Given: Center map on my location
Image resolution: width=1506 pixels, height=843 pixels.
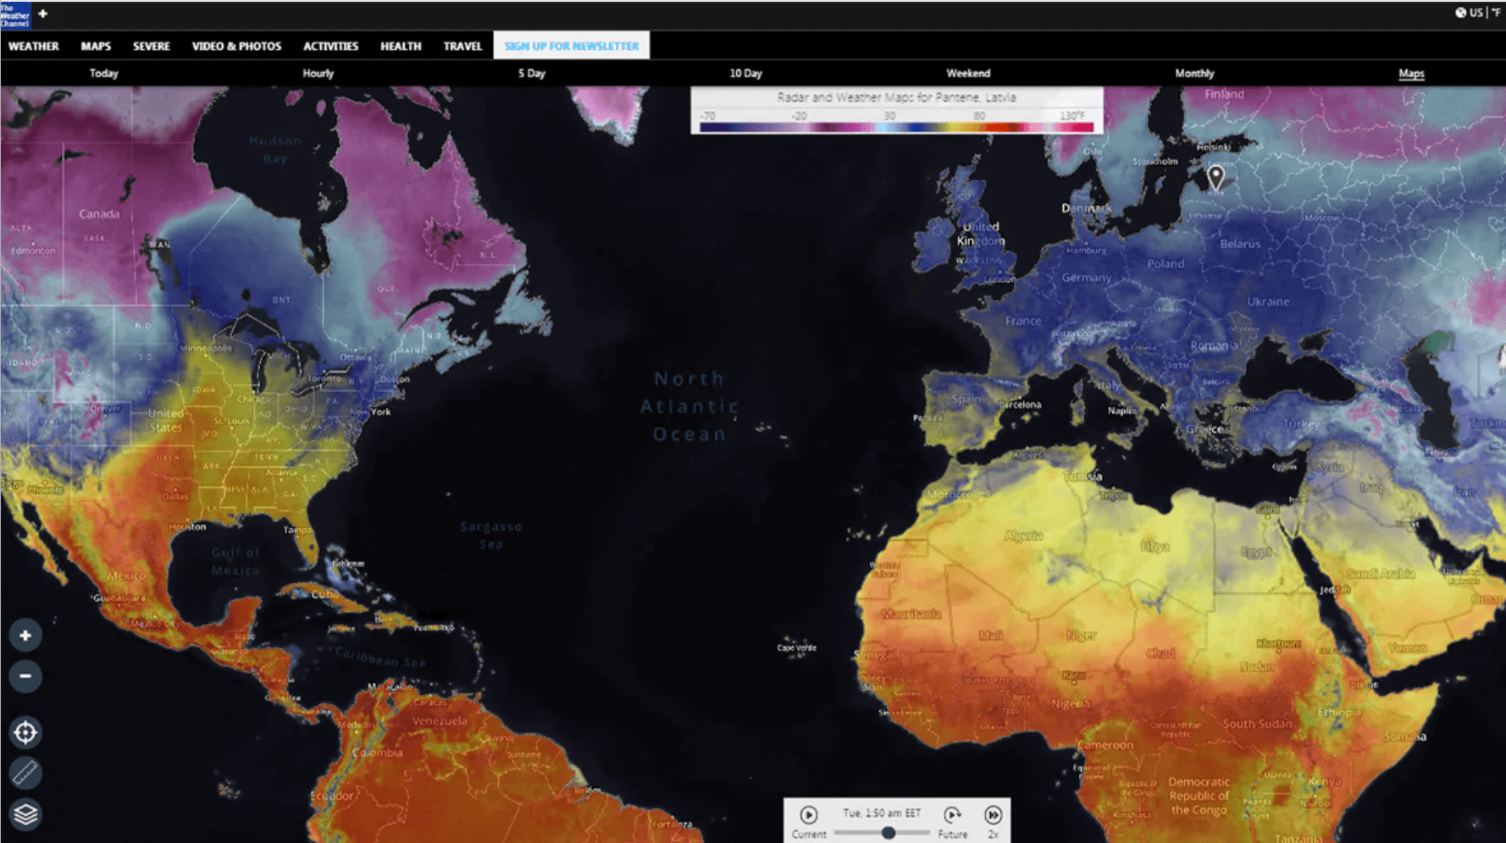Looking at the screenshot, I should point(25,732).
